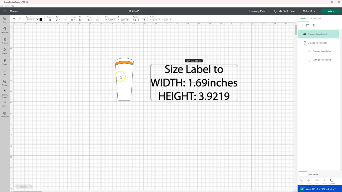
Task: Click the Untitled project title
Action: pos(134,11)
